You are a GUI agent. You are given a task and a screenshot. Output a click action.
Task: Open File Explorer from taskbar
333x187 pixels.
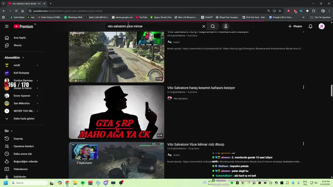(75, 183)
